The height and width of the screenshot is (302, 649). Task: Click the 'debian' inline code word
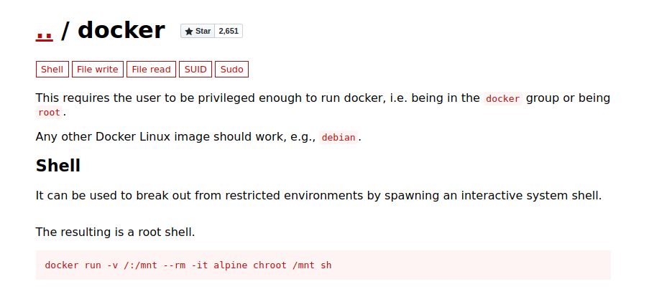(339, 138)
